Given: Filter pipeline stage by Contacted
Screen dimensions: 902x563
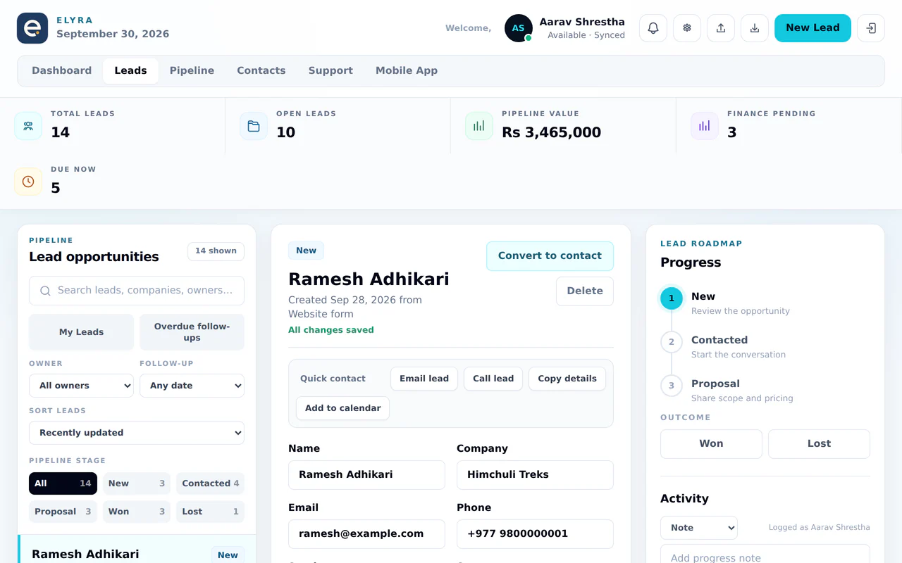Looking at the screenshot, I should coord(210,483).
